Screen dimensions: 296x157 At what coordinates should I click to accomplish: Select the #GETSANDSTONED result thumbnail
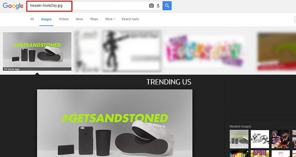tap(37, 51)
